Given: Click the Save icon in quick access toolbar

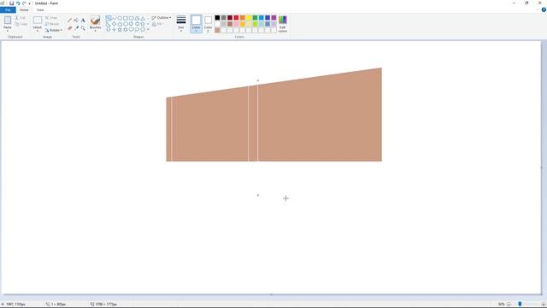Looking at the screenshot, I should coord(11,3).
